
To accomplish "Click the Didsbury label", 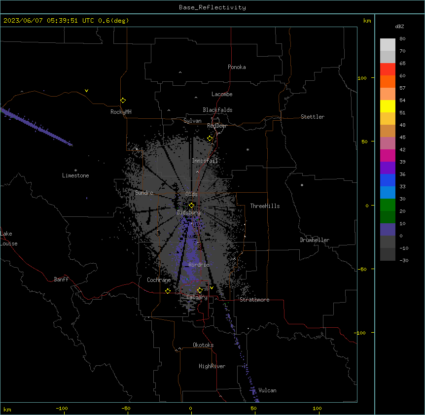I will [x=189, y=212].
